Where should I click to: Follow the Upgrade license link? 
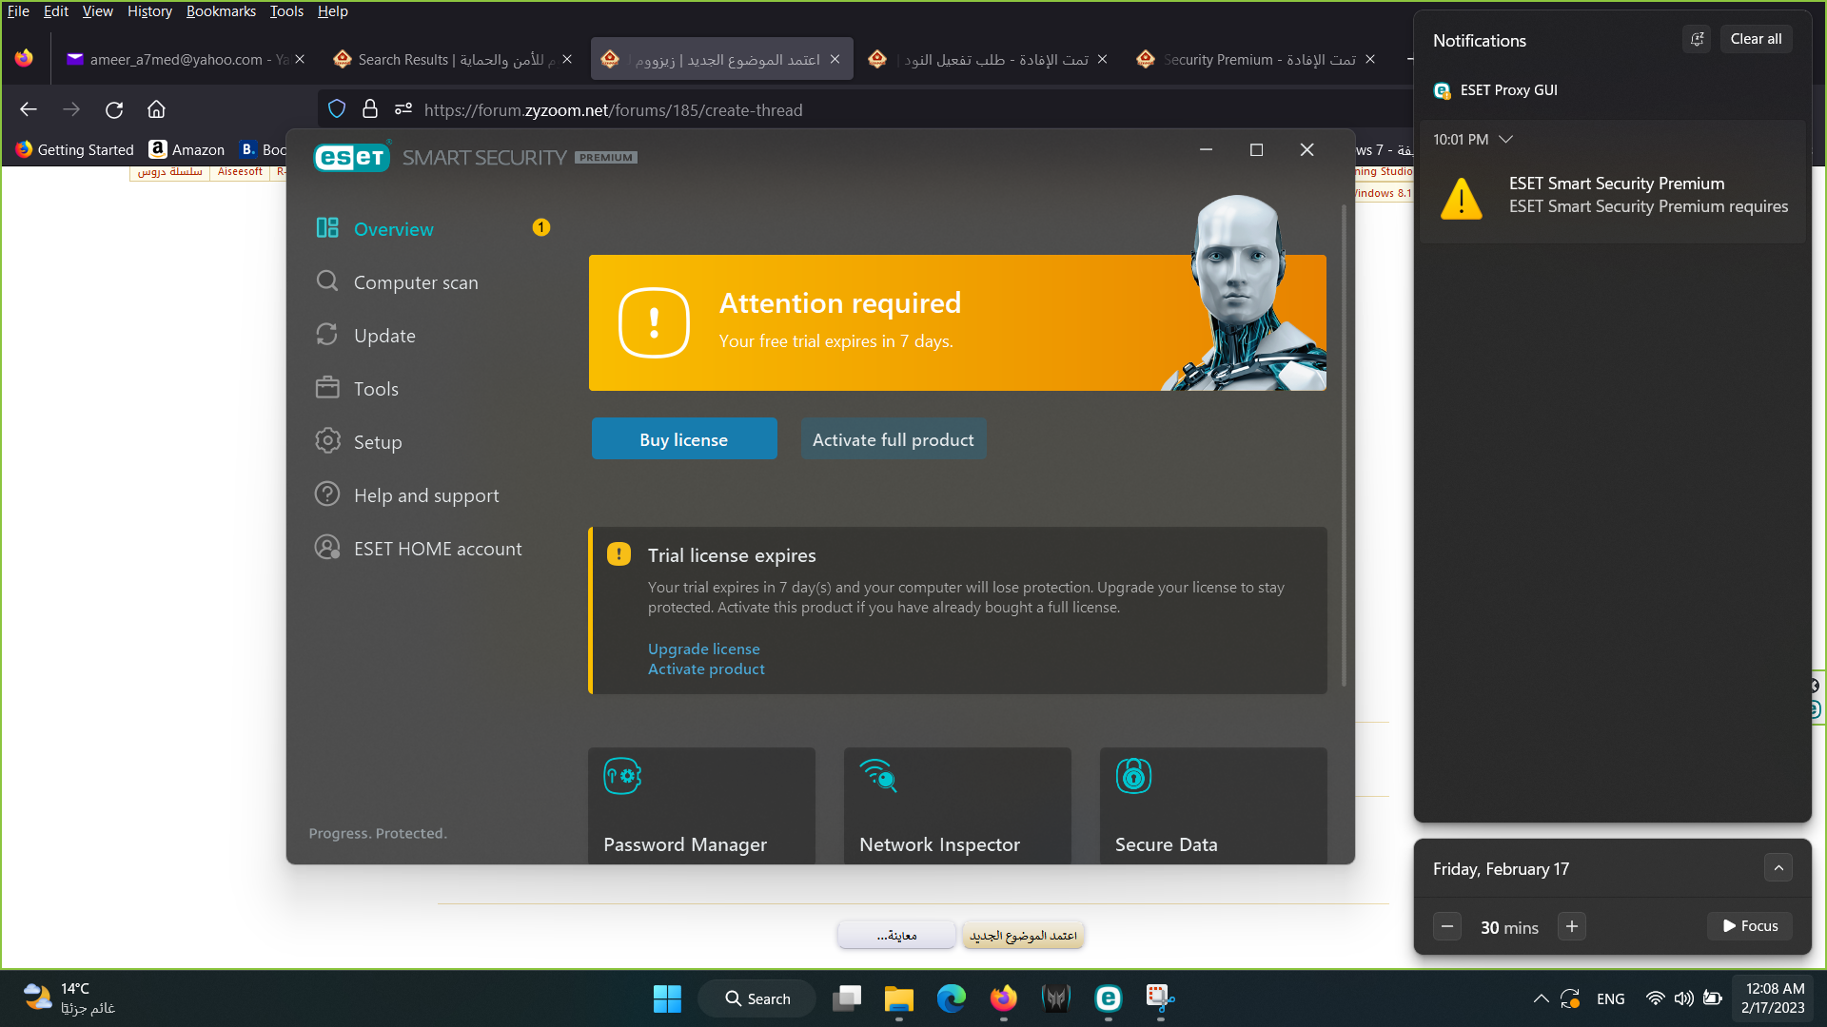703,649
